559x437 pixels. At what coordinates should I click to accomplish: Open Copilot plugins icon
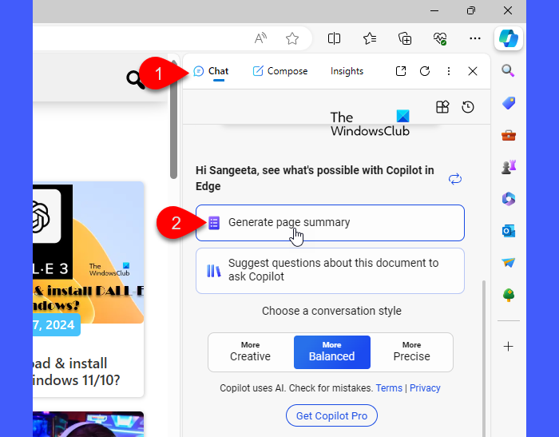(x=442, y=107)
